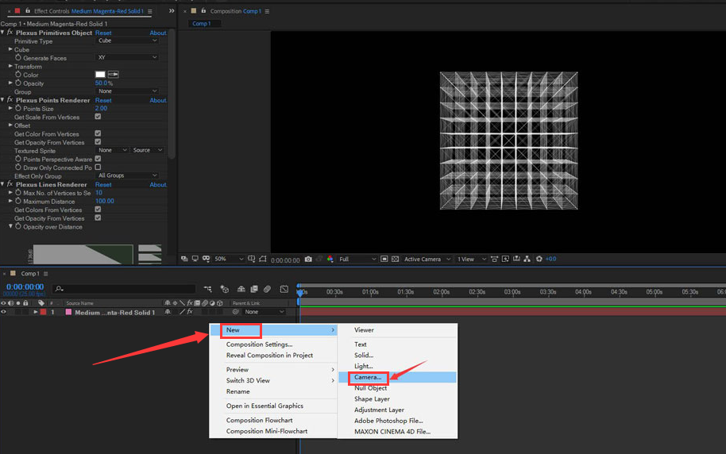Hide the Medium Magenta-Red Solid 1 layer

[x=4, y=312]
